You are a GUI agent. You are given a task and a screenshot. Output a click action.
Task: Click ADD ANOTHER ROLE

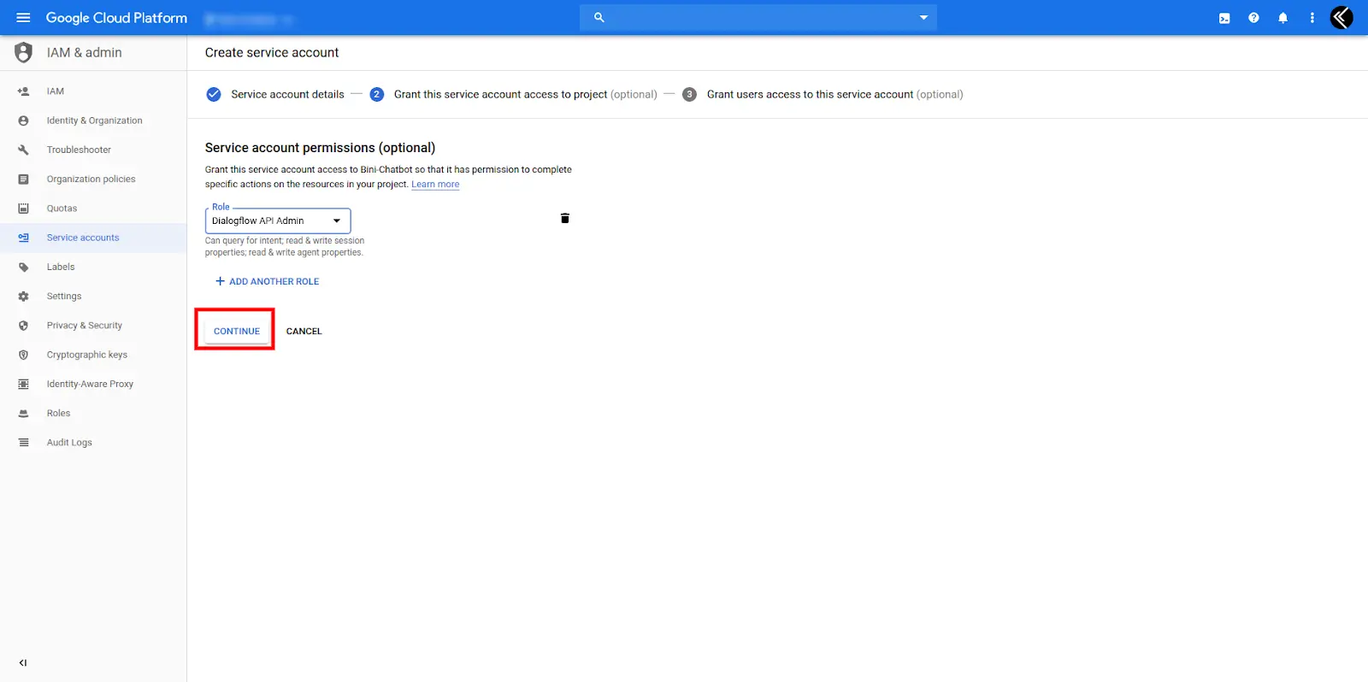(x=267, y=281)
